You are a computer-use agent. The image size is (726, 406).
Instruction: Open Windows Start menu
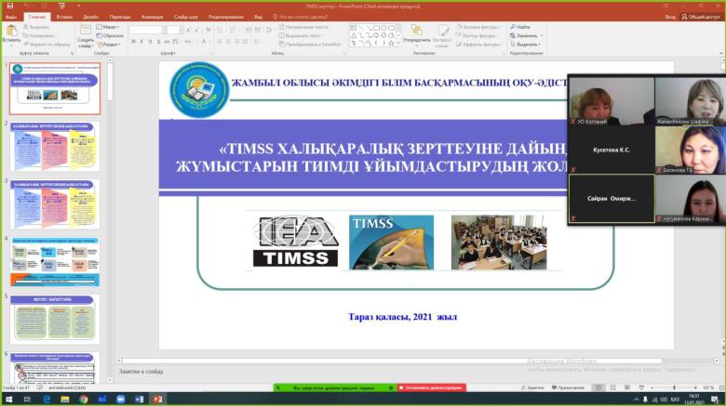point(8,399)
